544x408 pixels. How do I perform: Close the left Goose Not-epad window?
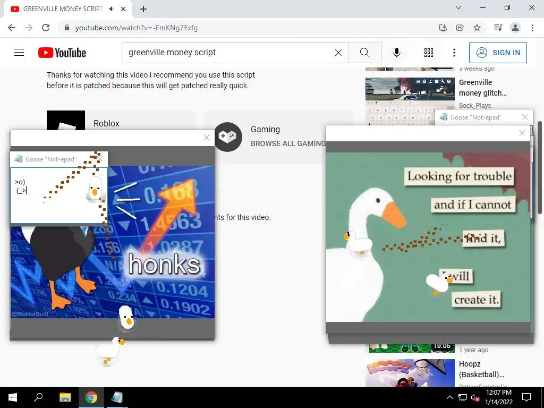click(x=100, y=159)
